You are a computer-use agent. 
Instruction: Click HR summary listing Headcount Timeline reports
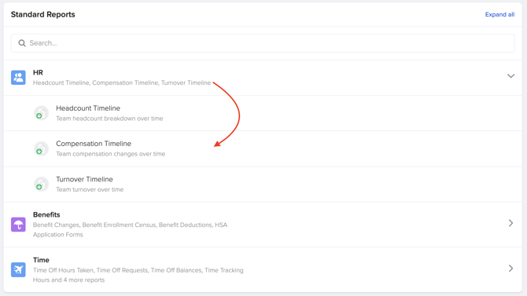pos(122,83)
